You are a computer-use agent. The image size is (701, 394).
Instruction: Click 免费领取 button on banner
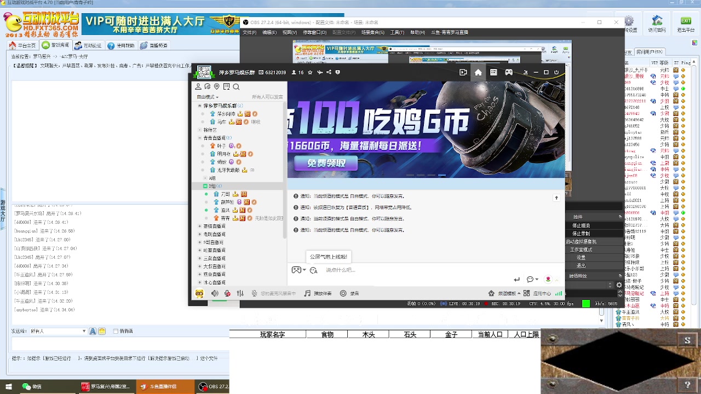326,163
